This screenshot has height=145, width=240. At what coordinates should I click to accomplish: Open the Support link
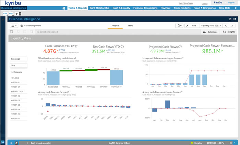click(231, 3)
